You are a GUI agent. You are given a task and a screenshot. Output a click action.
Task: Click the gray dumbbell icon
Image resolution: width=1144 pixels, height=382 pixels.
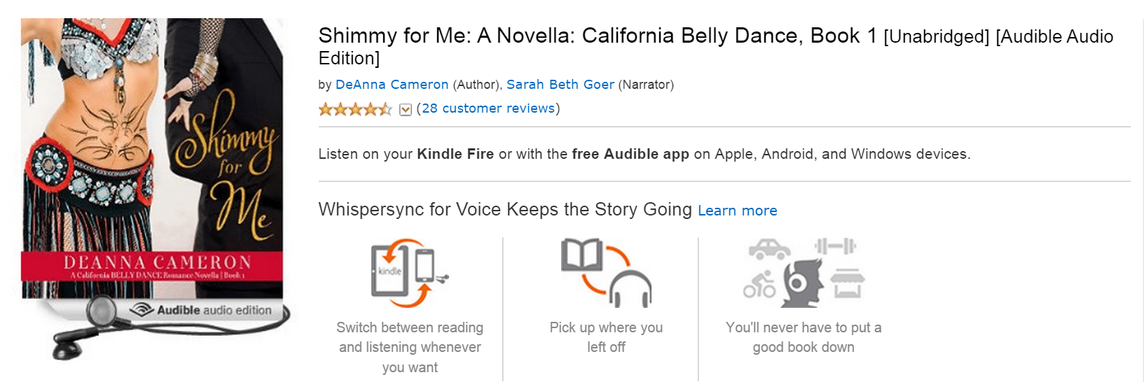pos(835,246)
